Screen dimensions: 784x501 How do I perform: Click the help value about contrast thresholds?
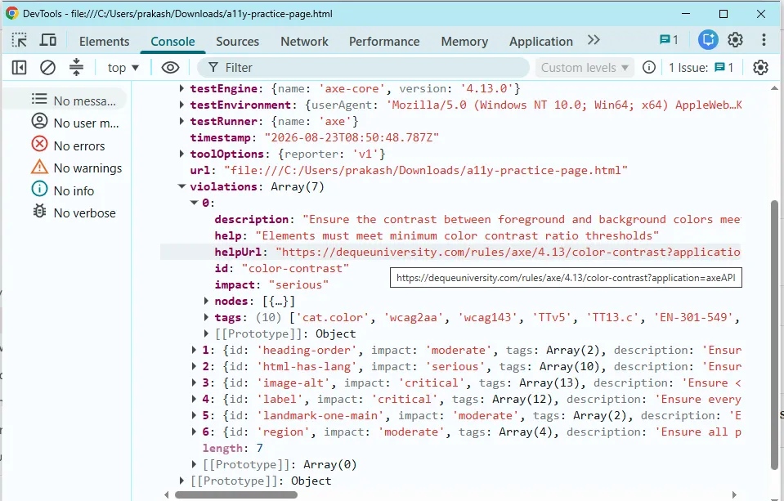tap(457, 236)
